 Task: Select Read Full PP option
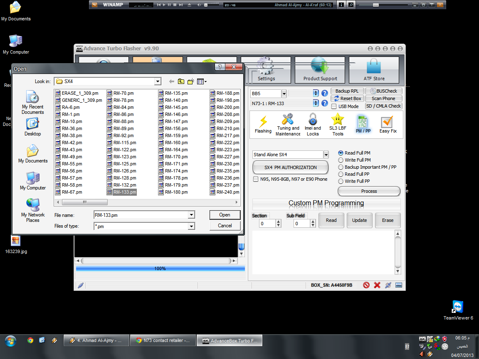pyautogui.click(x=354, y=174)
